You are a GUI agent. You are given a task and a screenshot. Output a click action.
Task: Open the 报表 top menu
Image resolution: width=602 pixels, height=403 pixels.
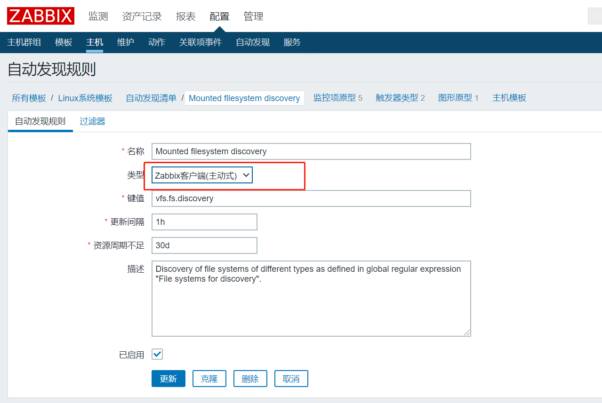point(185,16)
